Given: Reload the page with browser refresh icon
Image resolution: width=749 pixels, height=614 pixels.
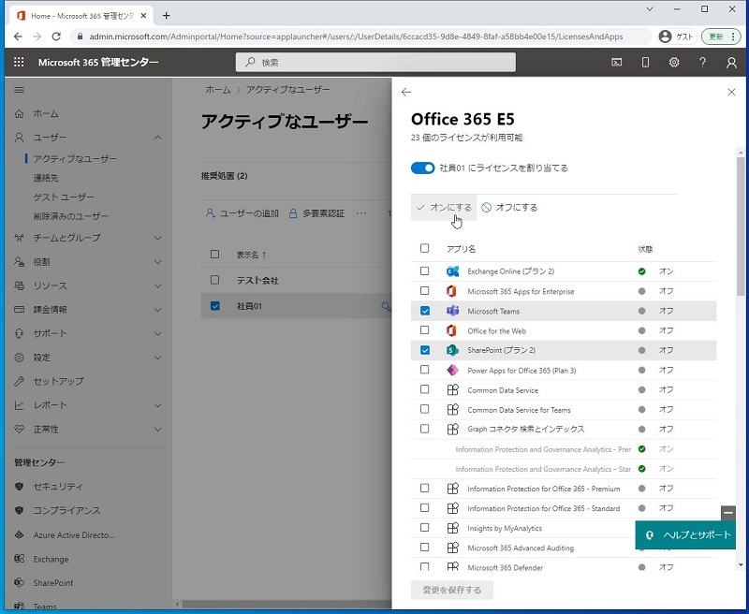Looking at the screenshot, I should [56, 37].
